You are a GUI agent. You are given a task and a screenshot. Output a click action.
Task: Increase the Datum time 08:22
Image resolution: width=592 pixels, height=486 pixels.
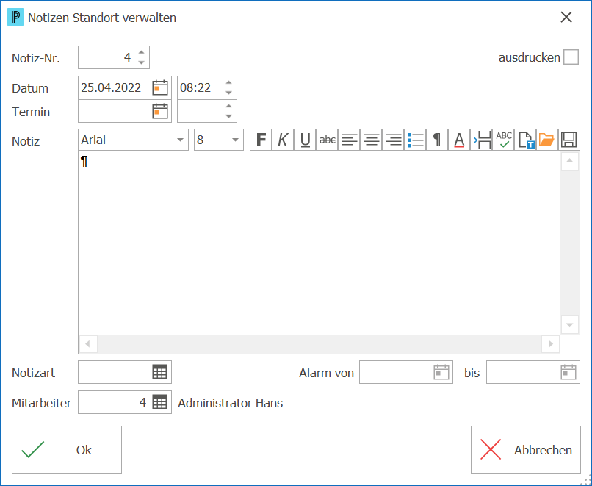point(228,82)
